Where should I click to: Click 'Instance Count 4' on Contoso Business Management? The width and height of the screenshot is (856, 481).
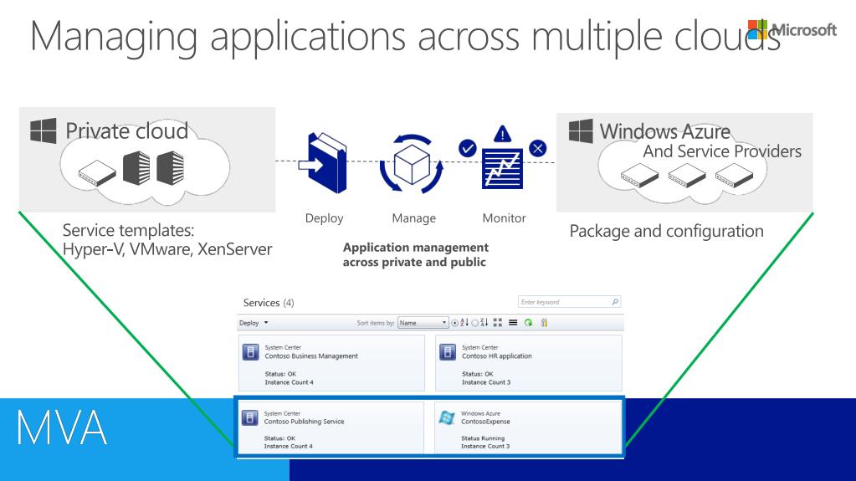click(x=289, y=382)
